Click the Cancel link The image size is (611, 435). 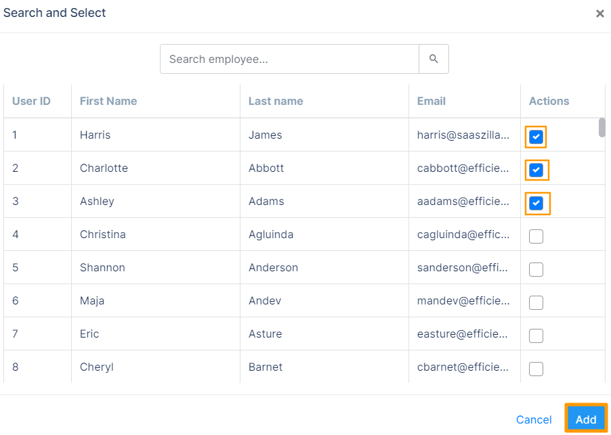[534, 419]
